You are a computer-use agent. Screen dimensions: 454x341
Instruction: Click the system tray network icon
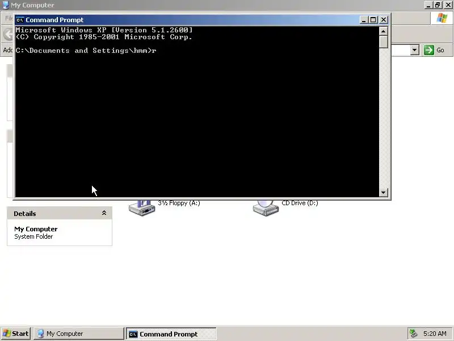(413, 334)
